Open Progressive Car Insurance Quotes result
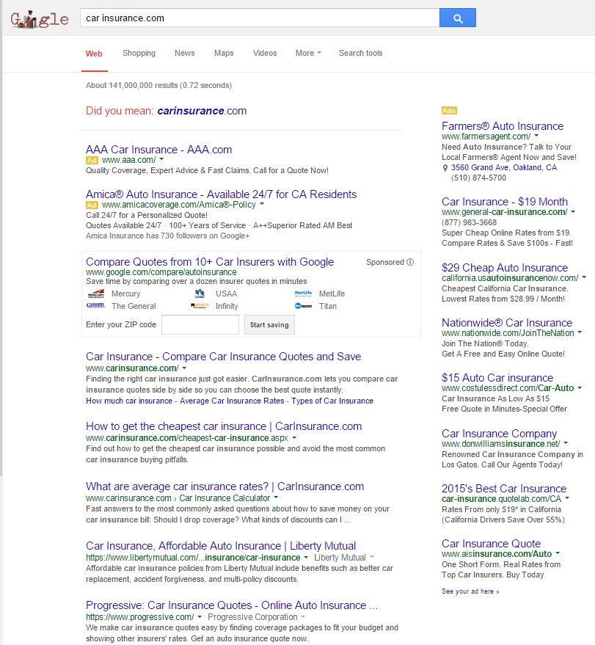 click(x=232, y=605)
